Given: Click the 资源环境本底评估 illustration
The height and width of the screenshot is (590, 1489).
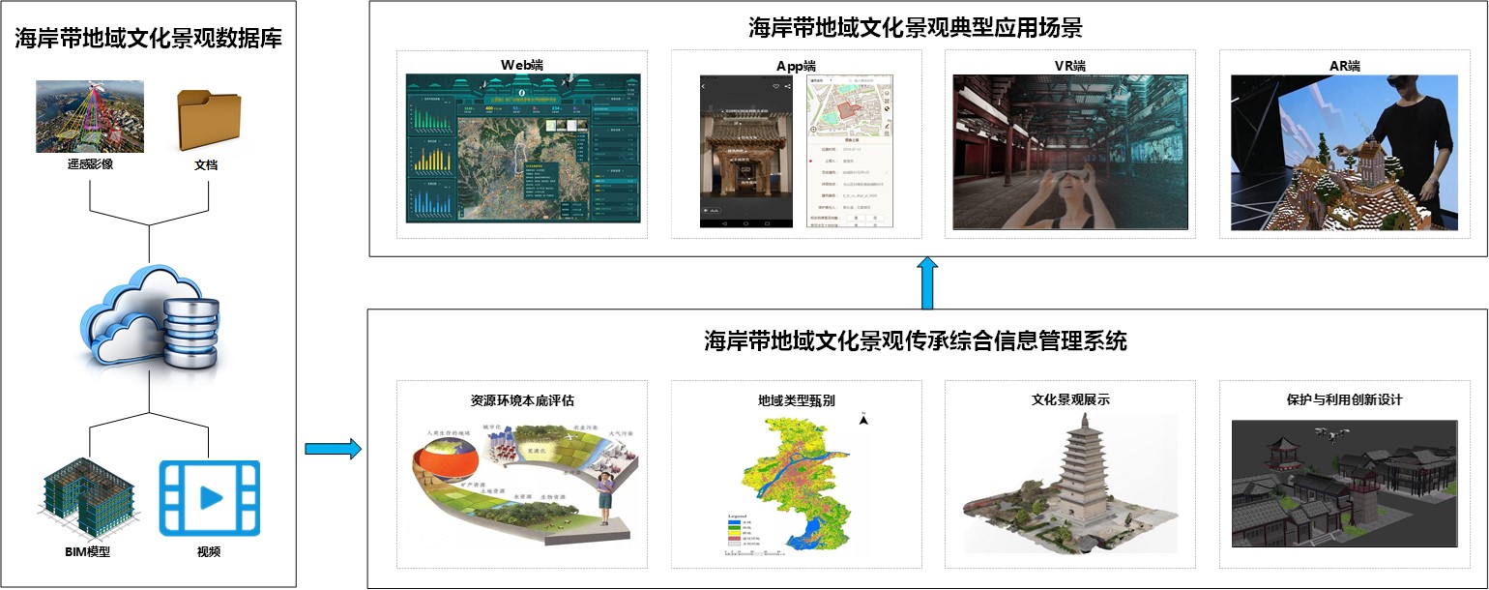Looking at the screenshot, I should pos(522,479).
